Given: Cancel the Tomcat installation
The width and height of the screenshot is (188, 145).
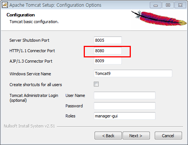Looking at the screenshot, I should [x=168, y=136].
